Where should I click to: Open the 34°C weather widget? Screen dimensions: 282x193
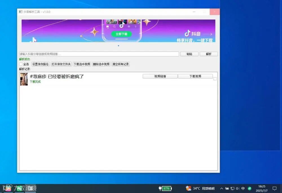click(200, 188)
